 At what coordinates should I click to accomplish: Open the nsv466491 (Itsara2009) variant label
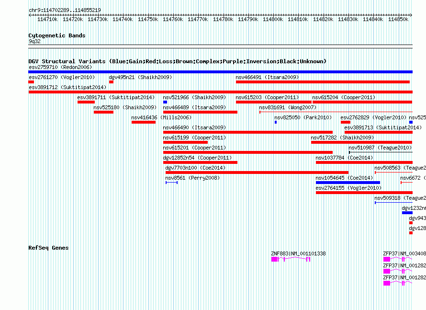coord(268,77)
